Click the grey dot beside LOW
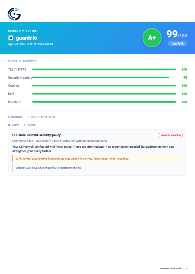 (x=9, y=125)
